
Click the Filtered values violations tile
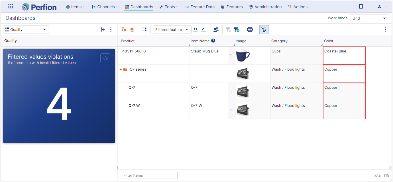pos(59,96)
